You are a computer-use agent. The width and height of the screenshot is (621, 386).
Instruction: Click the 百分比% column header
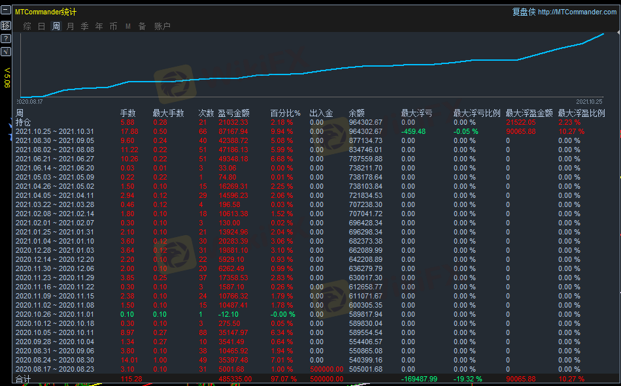(286, 113)
